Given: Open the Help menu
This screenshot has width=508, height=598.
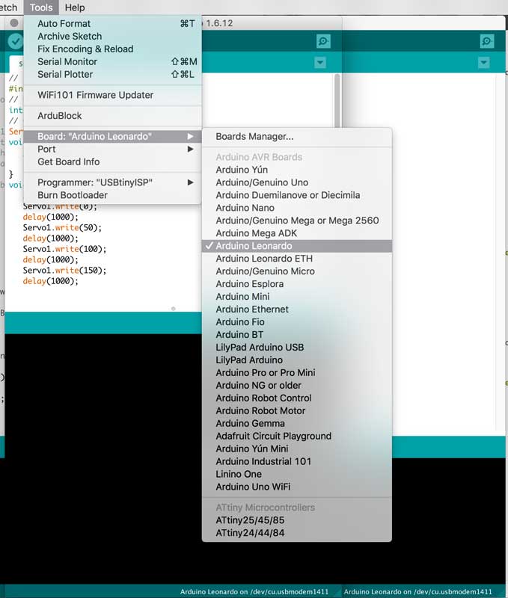Looking at the screenshot, I should point(75,7).
